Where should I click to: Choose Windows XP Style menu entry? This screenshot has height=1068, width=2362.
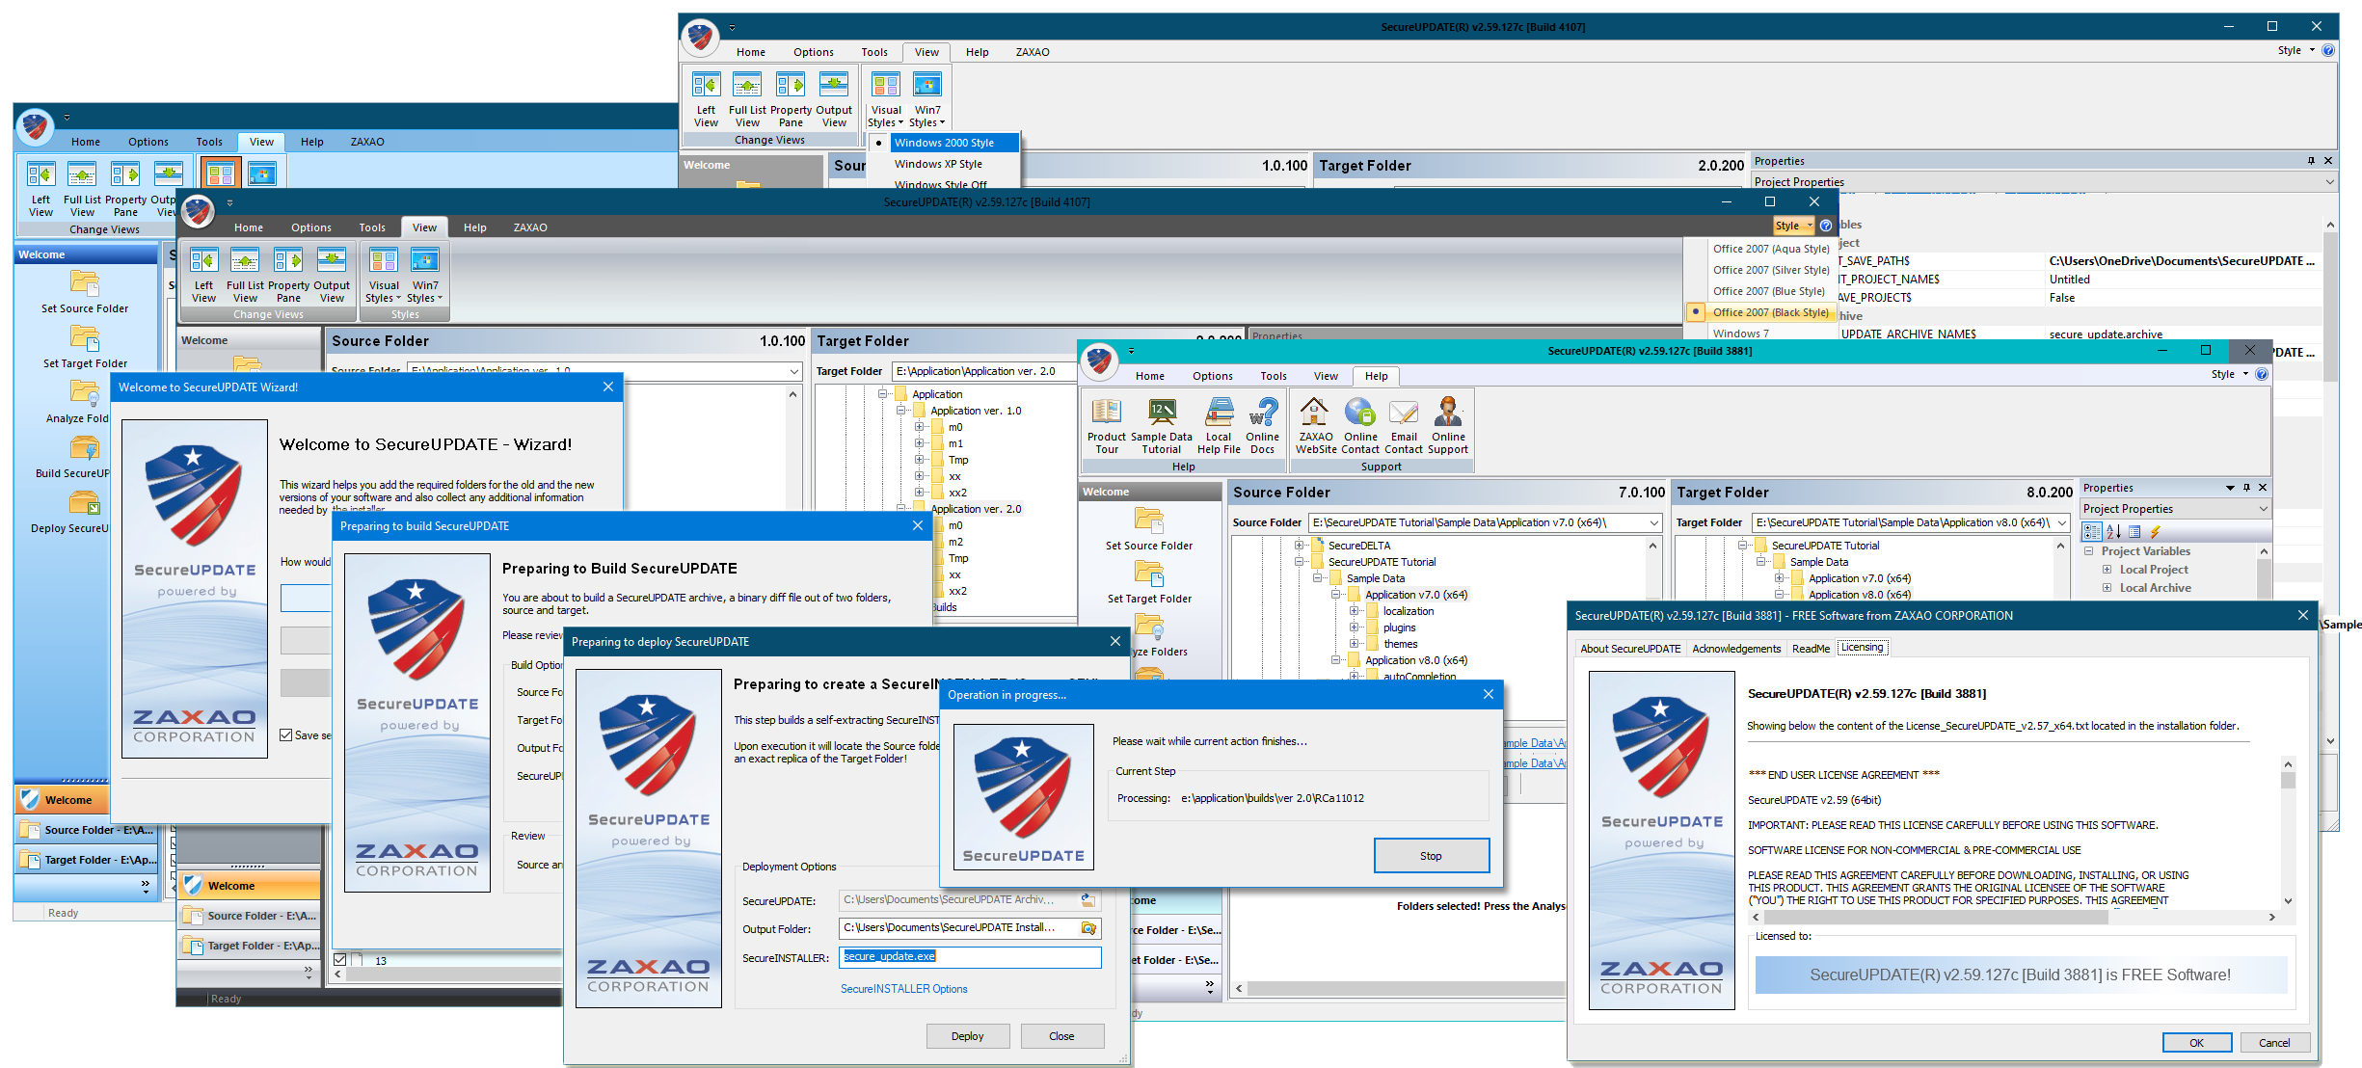pyautogui.click(x=938, y=164)
